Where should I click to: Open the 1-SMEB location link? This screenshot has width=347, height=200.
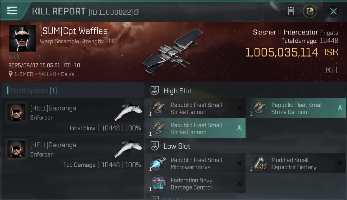[x=45, y=74]
